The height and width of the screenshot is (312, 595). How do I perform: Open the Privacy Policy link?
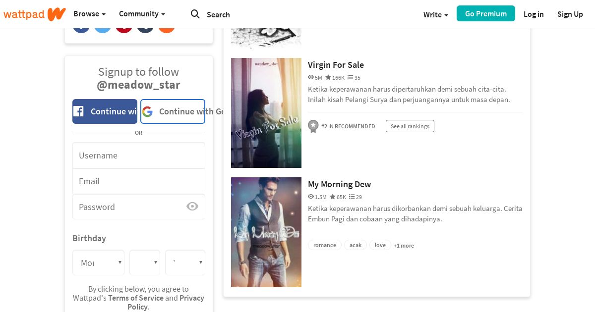(x=166, y=302)
